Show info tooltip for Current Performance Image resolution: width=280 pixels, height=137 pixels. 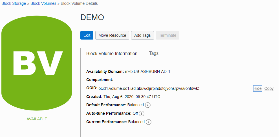click(x=149, y=122)
